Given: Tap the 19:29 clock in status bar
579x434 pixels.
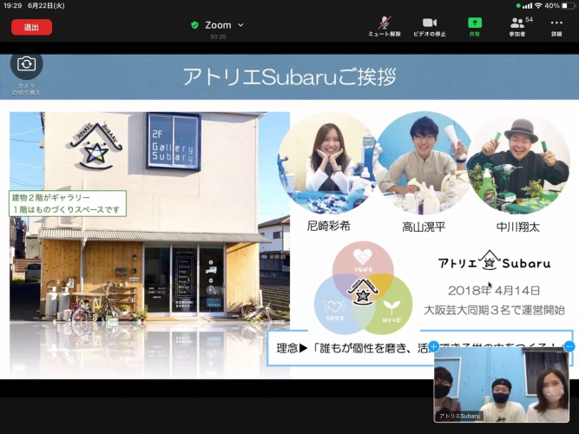Looking at the screenshot, I should (x=12, y=5).
